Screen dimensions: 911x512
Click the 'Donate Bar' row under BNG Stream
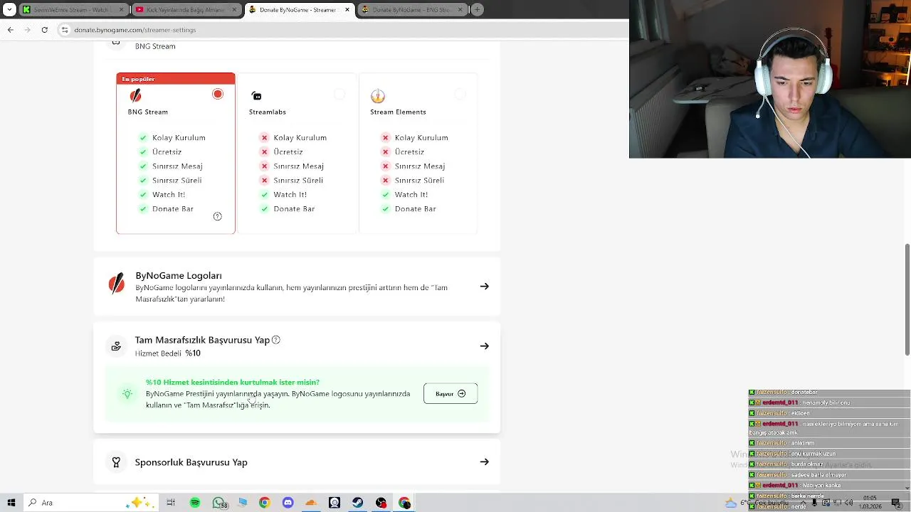[x=166, y=209]
